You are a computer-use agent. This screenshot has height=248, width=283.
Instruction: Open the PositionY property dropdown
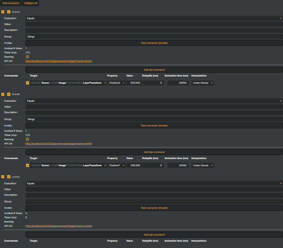click(117, 165)
